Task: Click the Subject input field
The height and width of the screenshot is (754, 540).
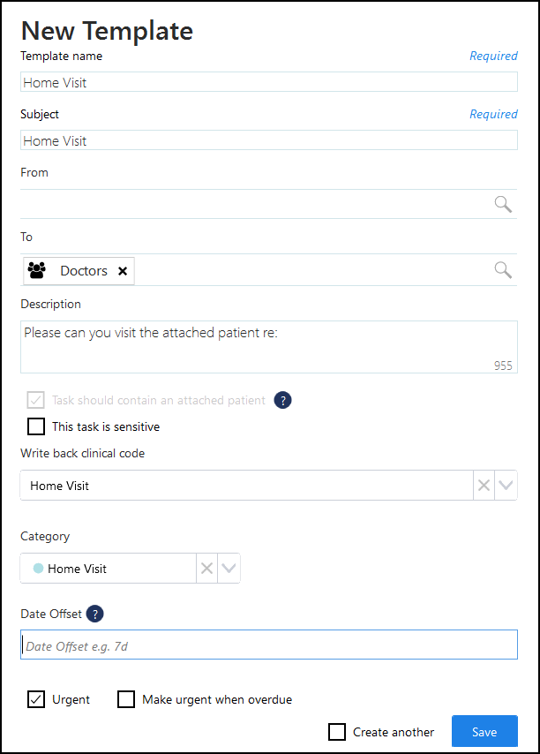Action: click(269, 139)
